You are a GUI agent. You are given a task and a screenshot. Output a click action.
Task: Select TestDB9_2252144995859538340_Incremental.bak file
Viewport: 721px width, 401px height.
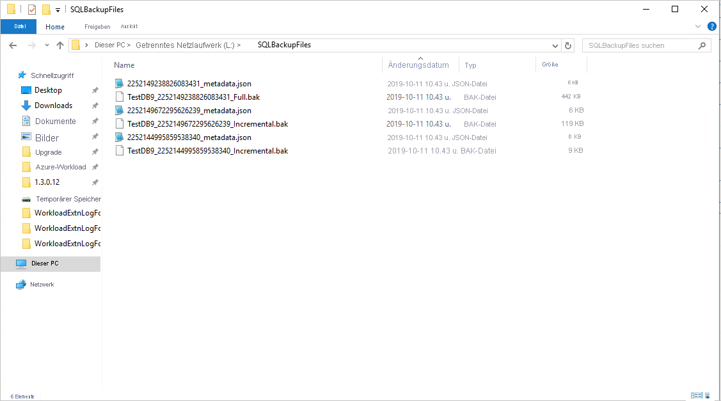[x=207, y=150]
